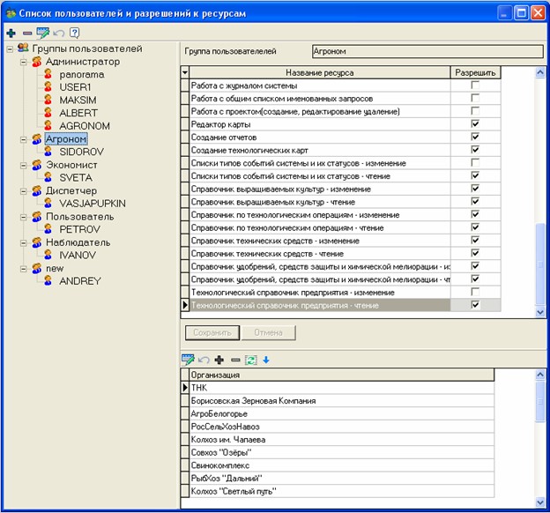
Task: Click the remove minus icon in top toolbar
Action: tap(26, 33)
